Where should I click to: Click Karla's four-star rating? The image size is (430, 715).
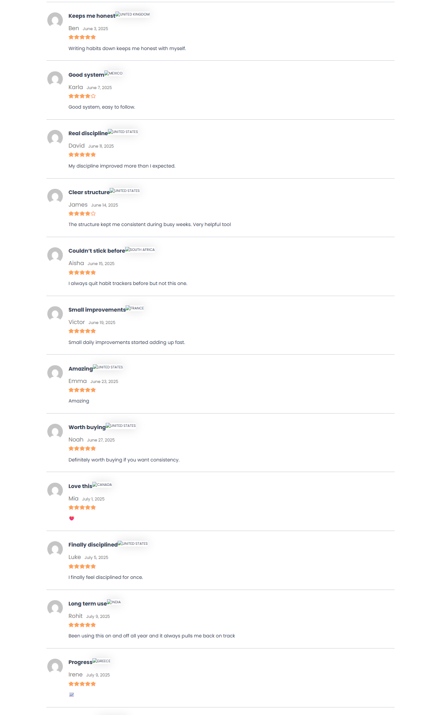(x=82, y=96)
